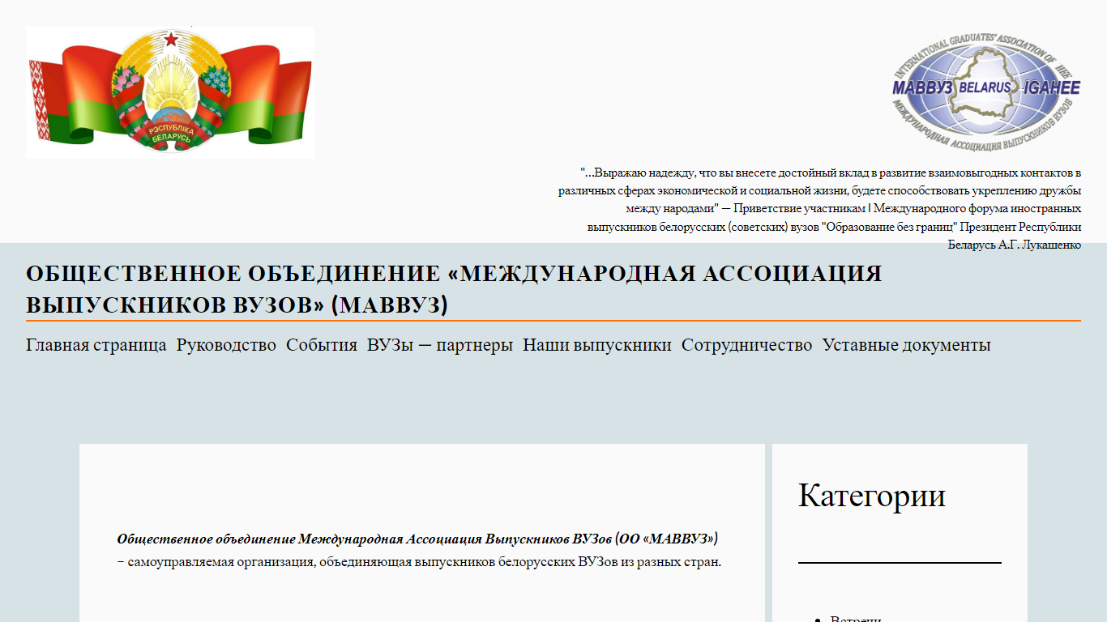Open the Наши выпускники menu item
This screenshot has height=622, width=1107.
point(597,345)
